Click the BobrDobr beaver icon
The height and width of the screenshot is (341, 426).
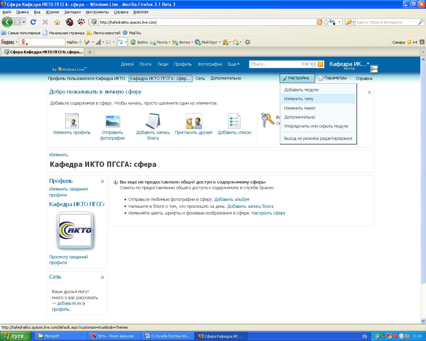click(x=70, y=22)
